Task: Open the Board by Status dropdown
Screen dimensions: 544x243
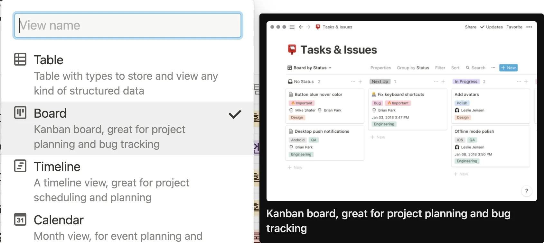Action: tap(309, 68)
